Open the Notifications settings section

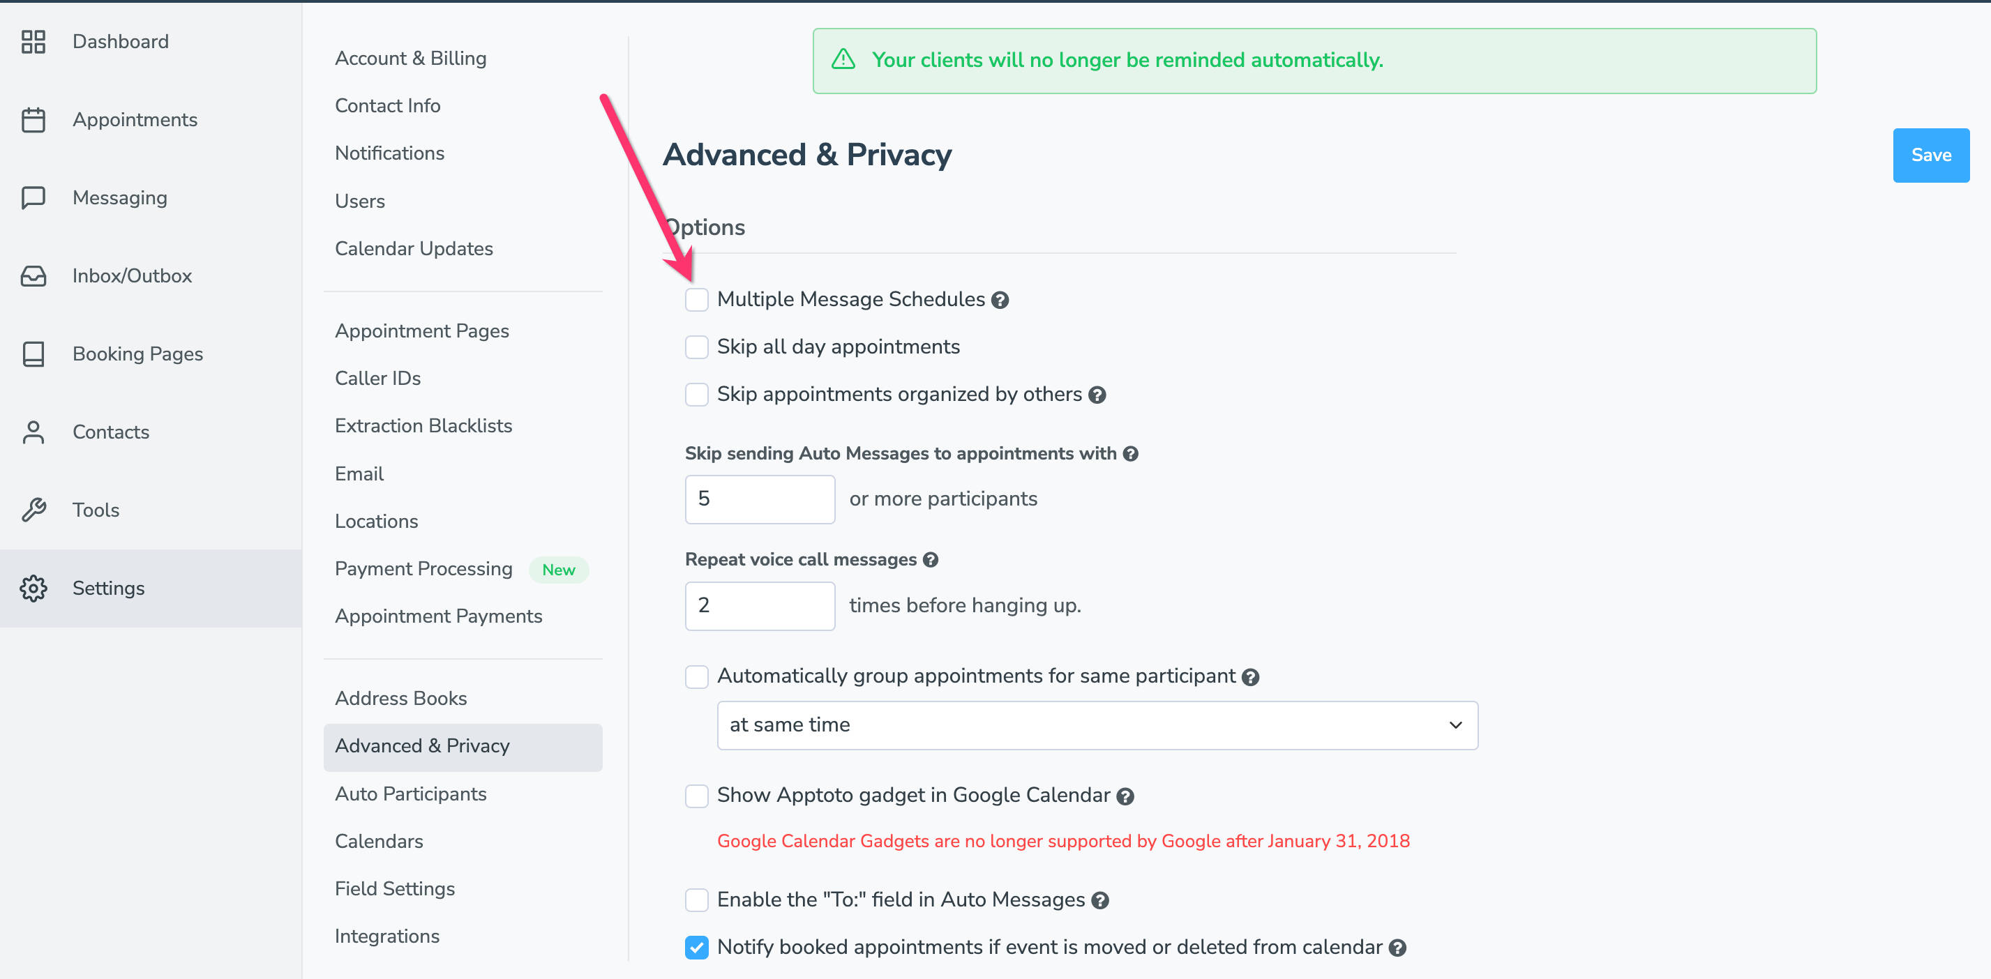[x=389, y=153]
